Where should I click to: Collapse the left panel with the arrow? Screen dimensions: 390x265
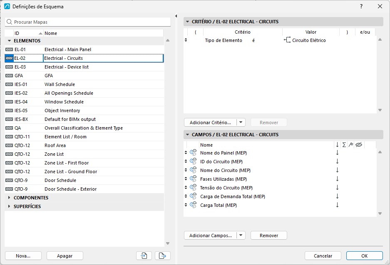(176, 16)
